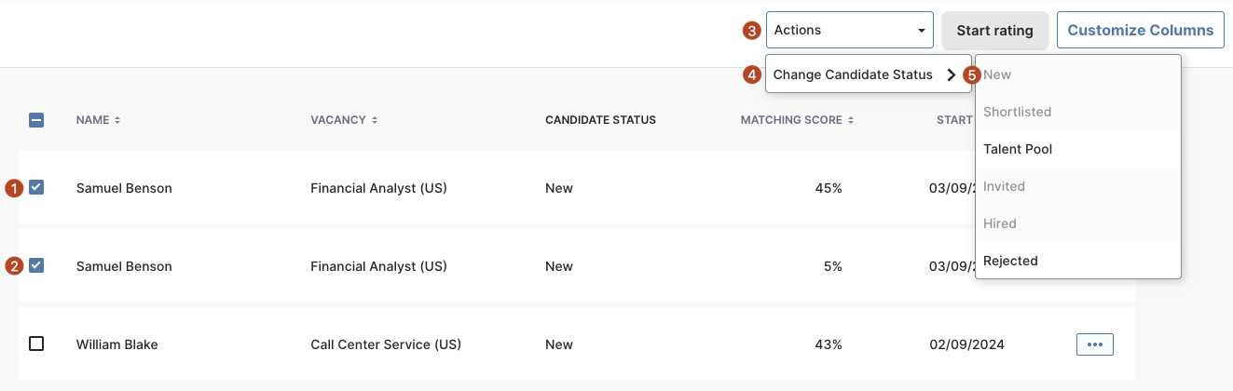1233x391 pixels.
Task: Choose Shortlisted in the status list
Action: (x=1017, y=112)
